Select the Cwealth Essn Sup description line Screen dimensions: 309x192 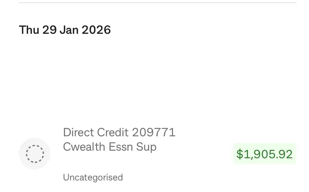109,147
